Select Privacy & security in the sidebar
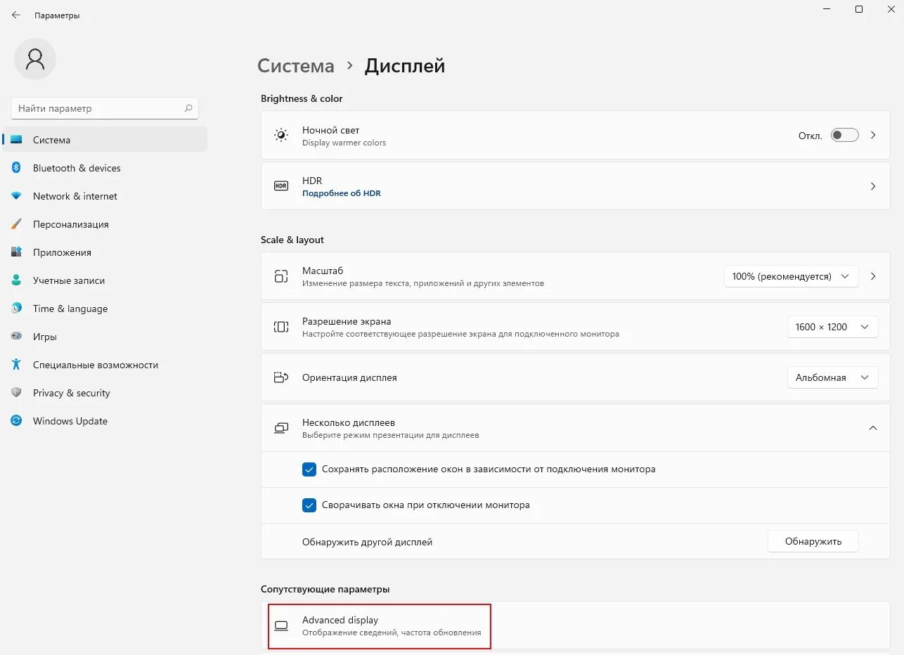 [x=72, y=393]
